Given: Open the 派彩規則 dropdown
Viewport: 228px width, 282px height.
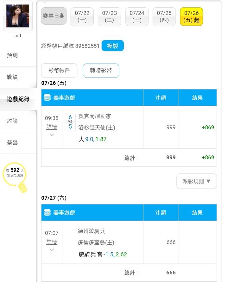Looking at the screenshot, I should click(x=197, y=181).
